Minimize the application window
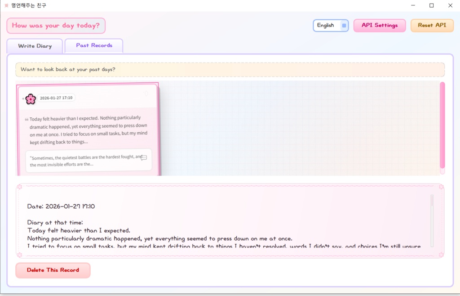Viewport: 460px width, 296px height. point(413,5)
